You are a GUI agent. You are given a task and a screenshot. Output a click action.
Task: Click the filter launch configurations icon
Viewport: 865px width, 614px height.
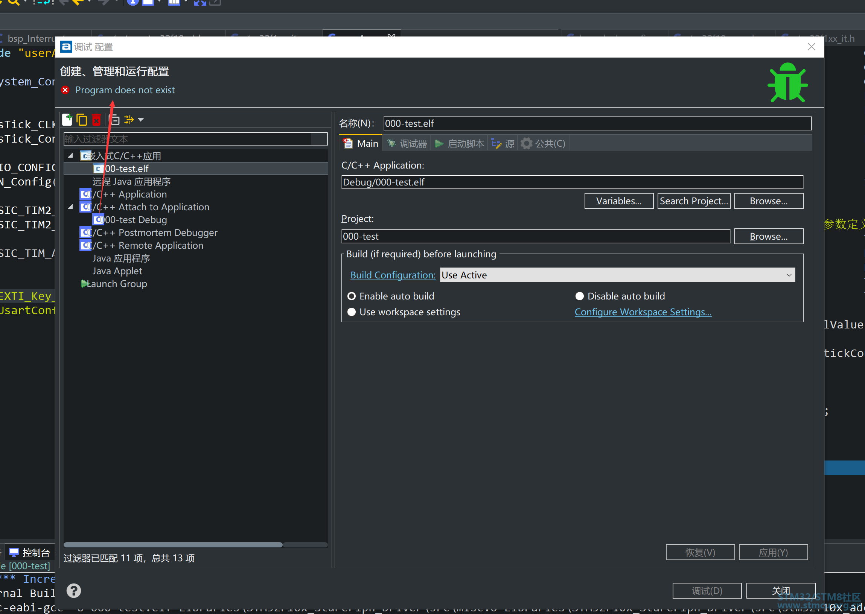tap(129, 120)
